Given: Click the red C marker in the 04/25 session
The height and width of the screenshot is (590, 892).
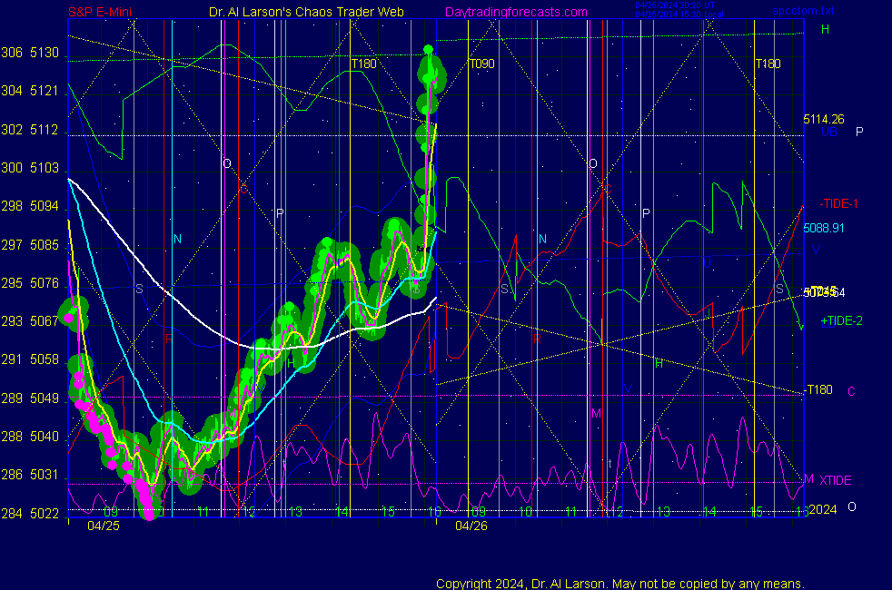Looking at the screenshot, I should tap(244, 189).
